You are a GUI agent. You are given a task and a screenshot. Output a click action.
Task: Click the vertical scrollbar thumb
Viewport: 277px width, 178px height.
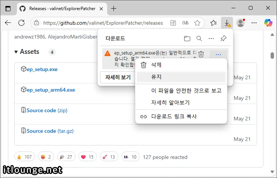(x=272, y=55)
